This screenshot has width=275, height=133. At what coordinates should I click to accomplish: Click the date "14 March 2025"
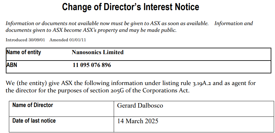tap(138, 121)
